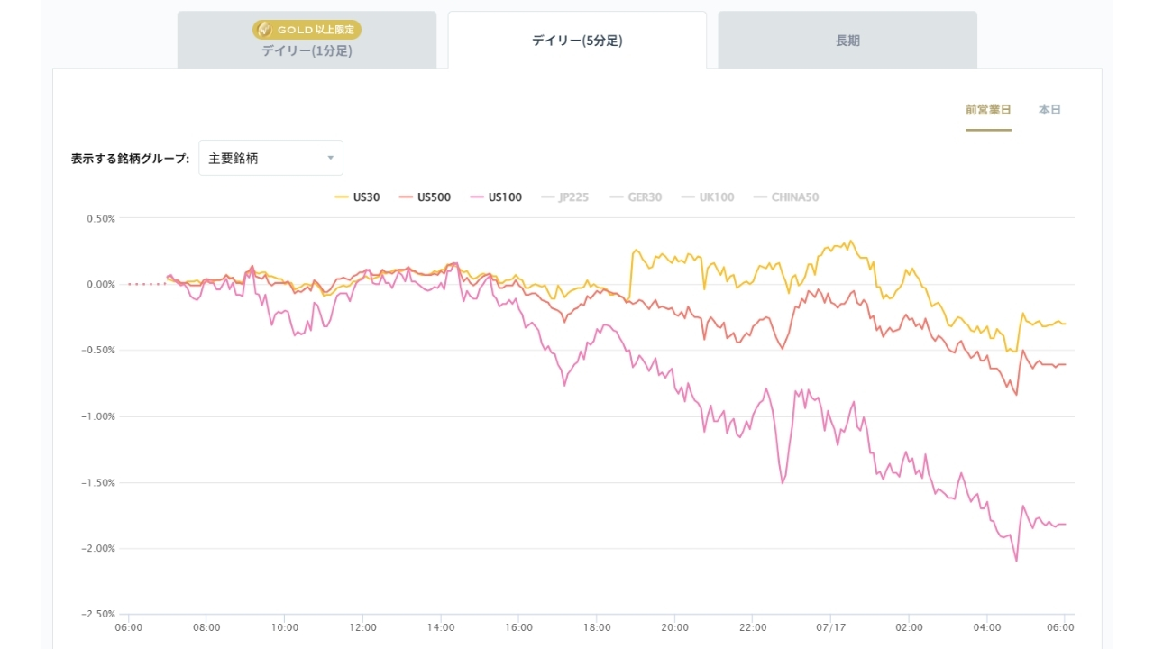The width and height of the screenshot is (1154, 649).
Task: Click the 10:00 x-axis label
Action: [x=285, y=627]
